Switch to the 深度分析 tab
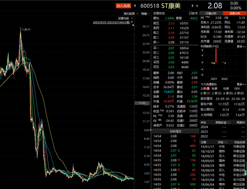This screenshot has height=189, width=247. coord(234,13)
